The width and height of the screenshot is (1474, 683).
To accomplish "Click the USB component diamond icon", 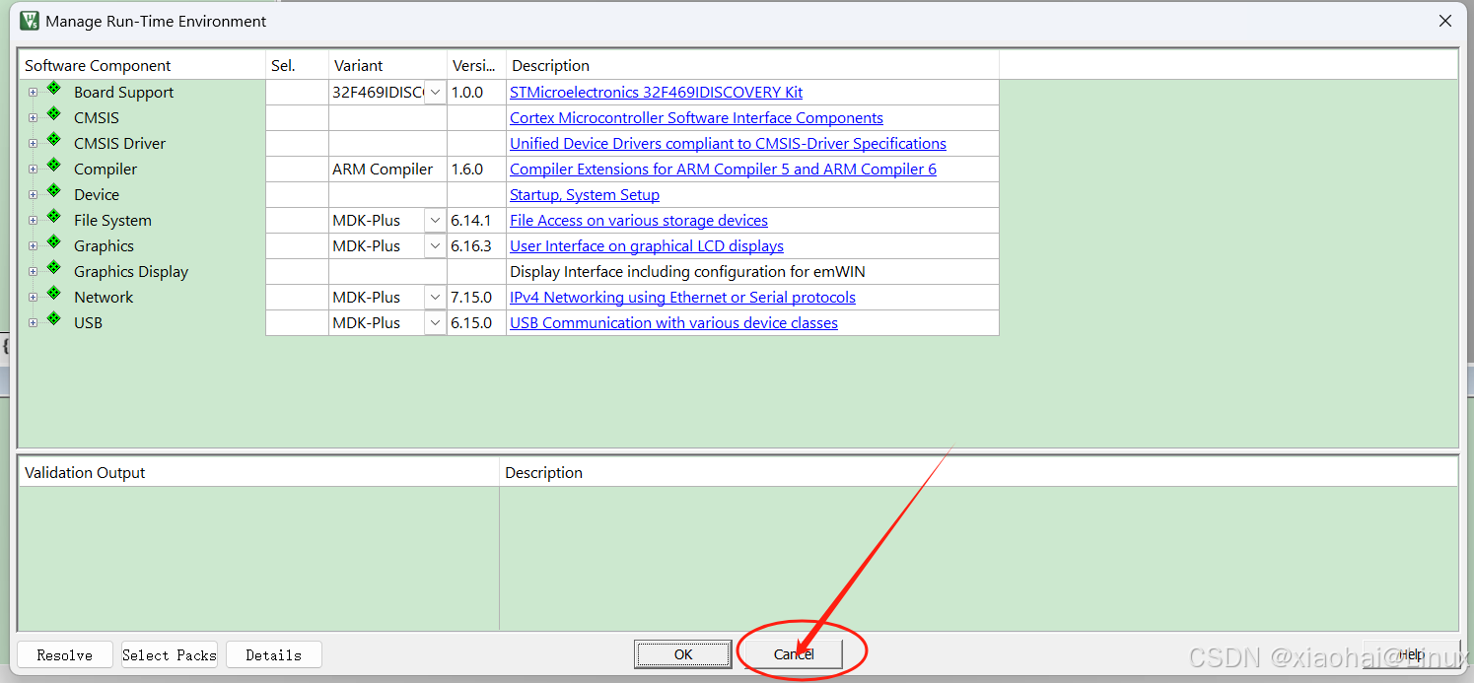I will [x=54, y=319].
